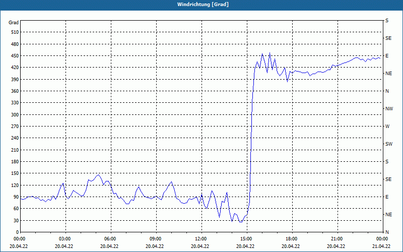Select the 90 y-axis value
Image resolution: width=403 pixels, height=252 pixels.
[16, 197]
